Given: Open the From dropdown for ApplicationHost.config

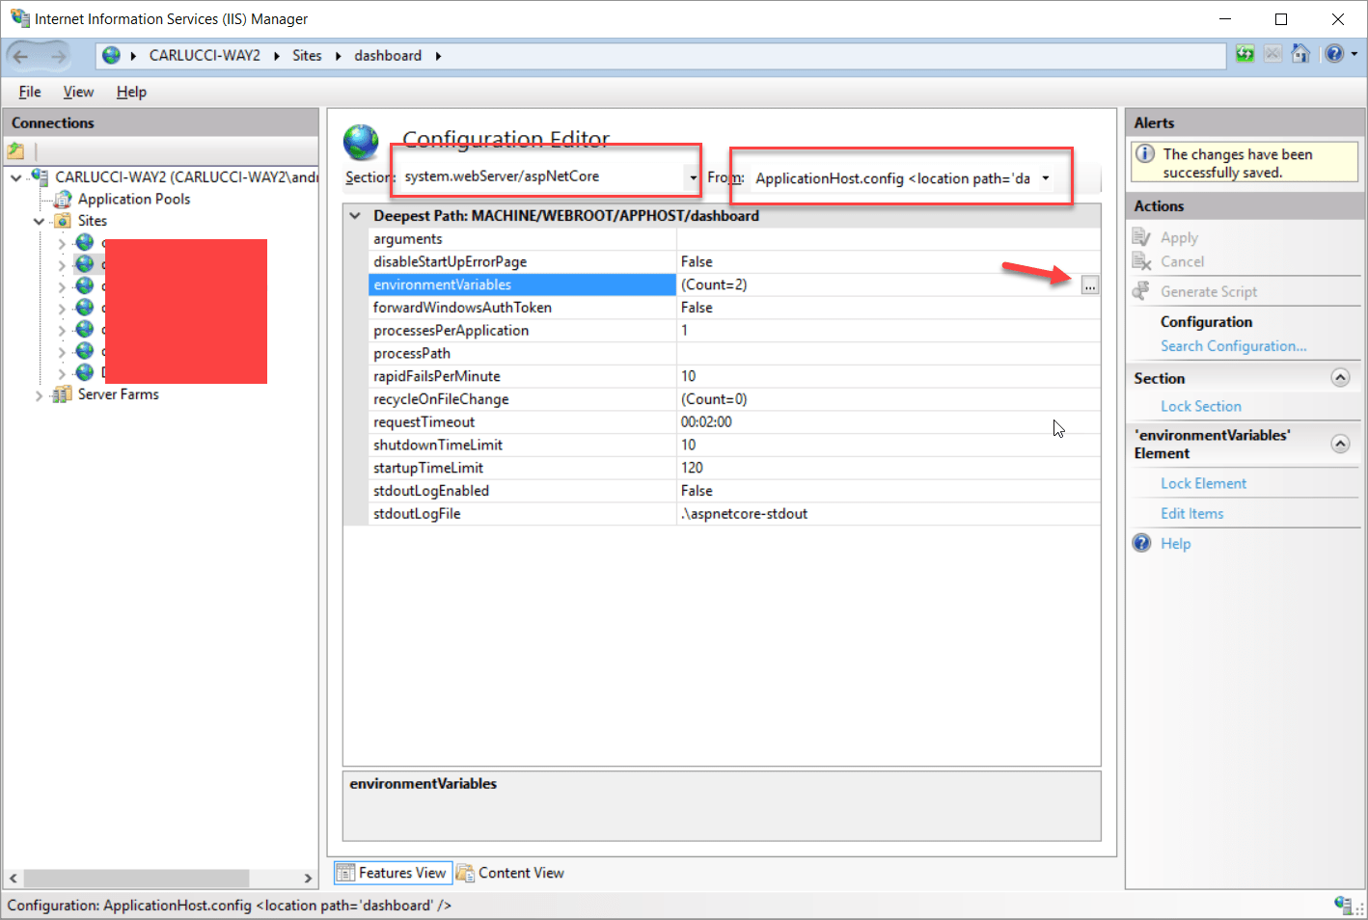Looking at the screenshot, I should 1045,178.
